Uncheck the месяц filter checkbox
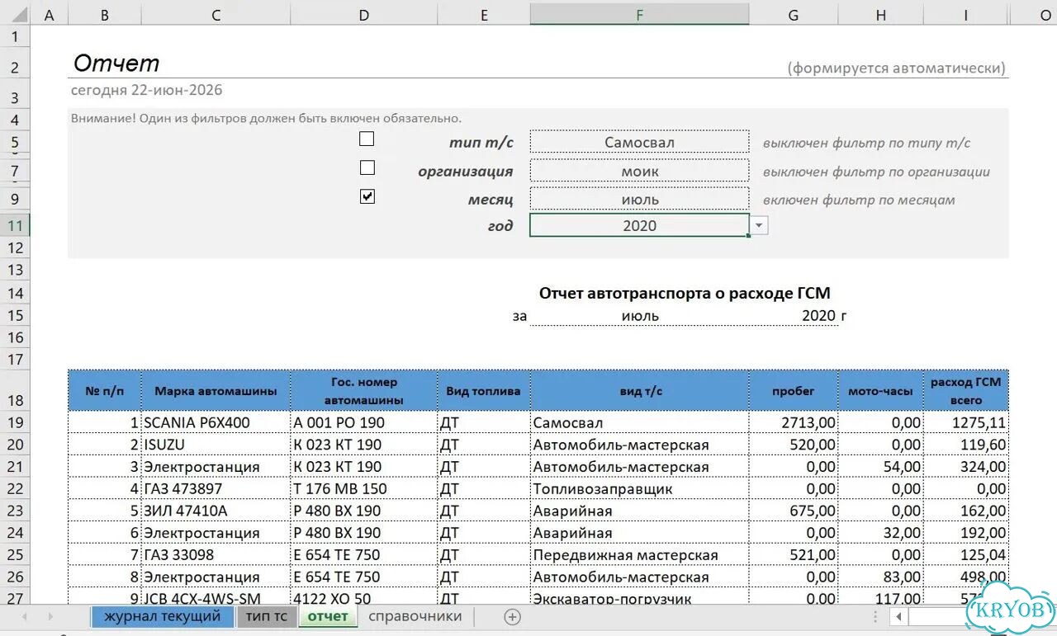Viewport: 1057px width, 636px height. pyautogui.click(x=367, y=196)
